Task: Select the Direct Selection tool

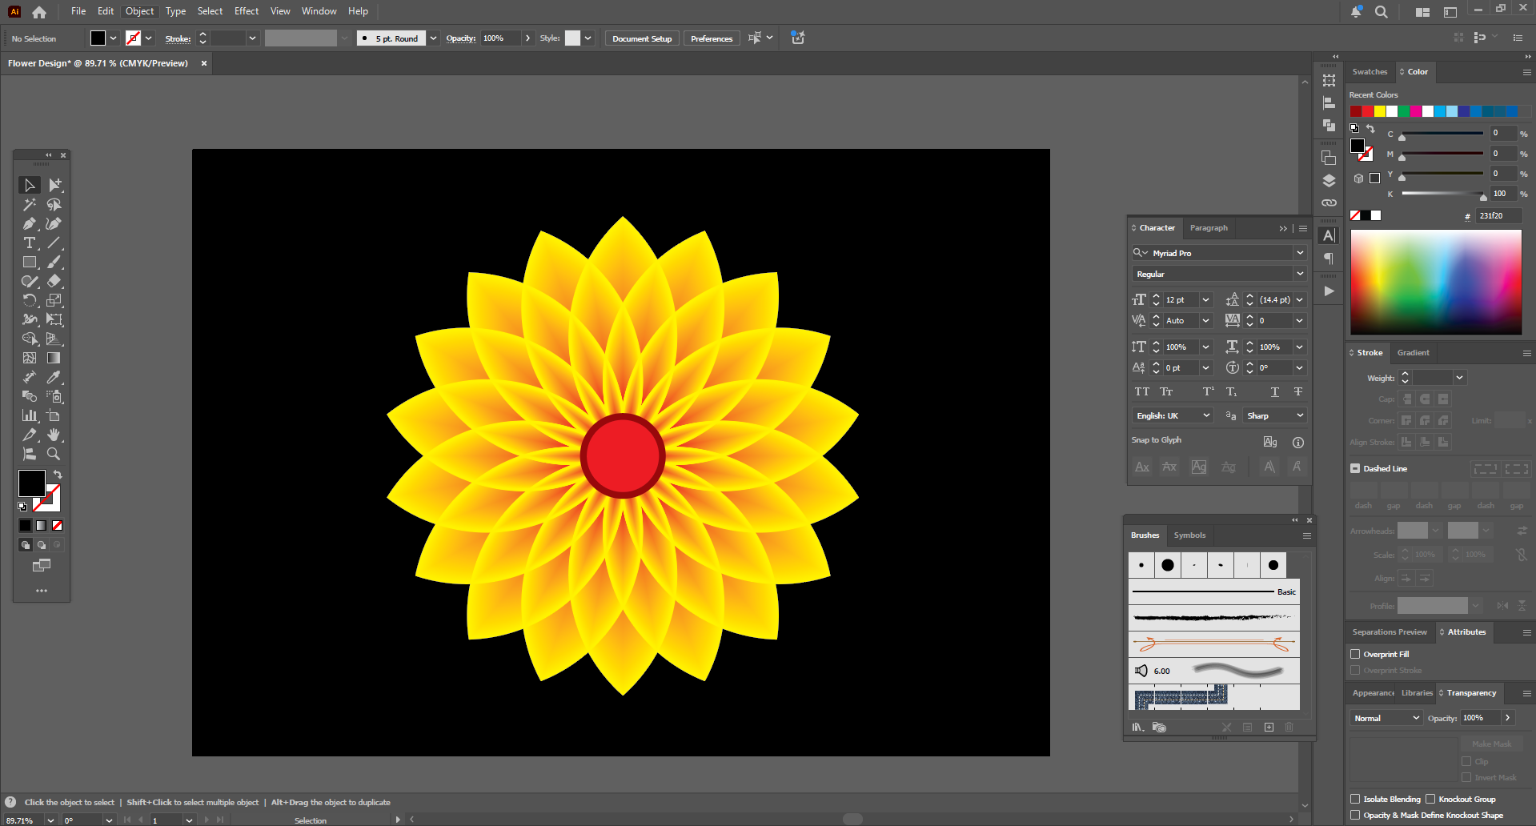Action: [54, 185]
